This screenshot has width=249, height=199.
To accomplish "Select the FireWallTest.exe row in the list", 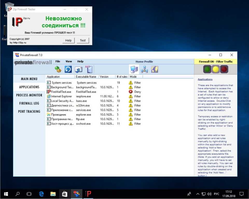I will pos(61,92).
